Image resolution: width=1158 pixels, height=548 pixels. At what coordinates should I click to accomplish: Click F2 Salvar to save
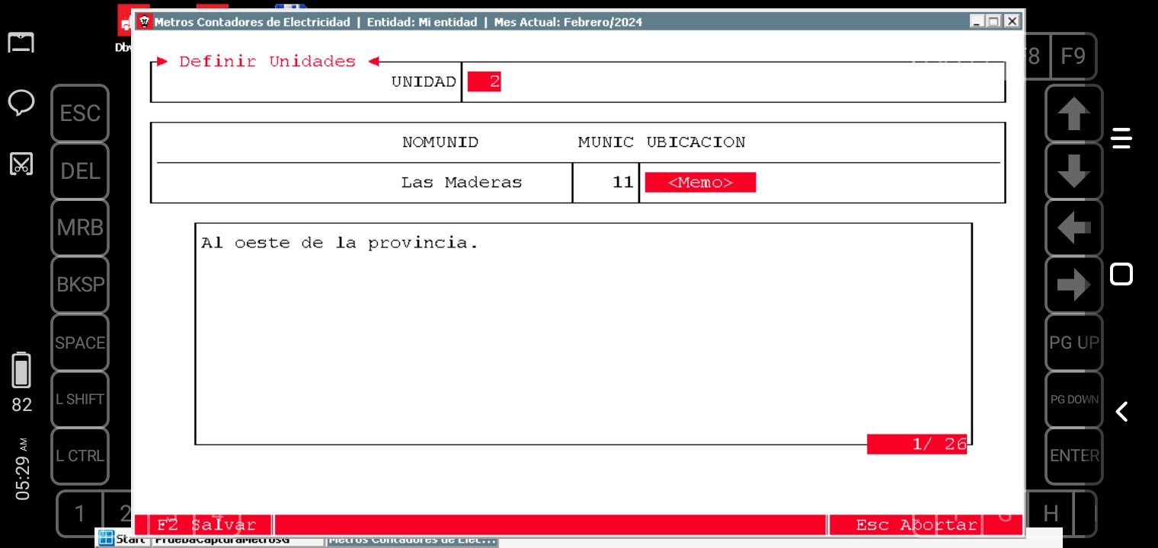coord(206,525)
